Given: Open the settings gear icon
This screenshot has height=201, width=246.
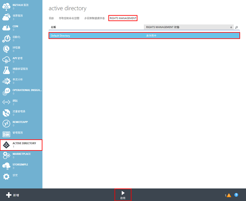Looking at the screenshot, I should 6,177.
